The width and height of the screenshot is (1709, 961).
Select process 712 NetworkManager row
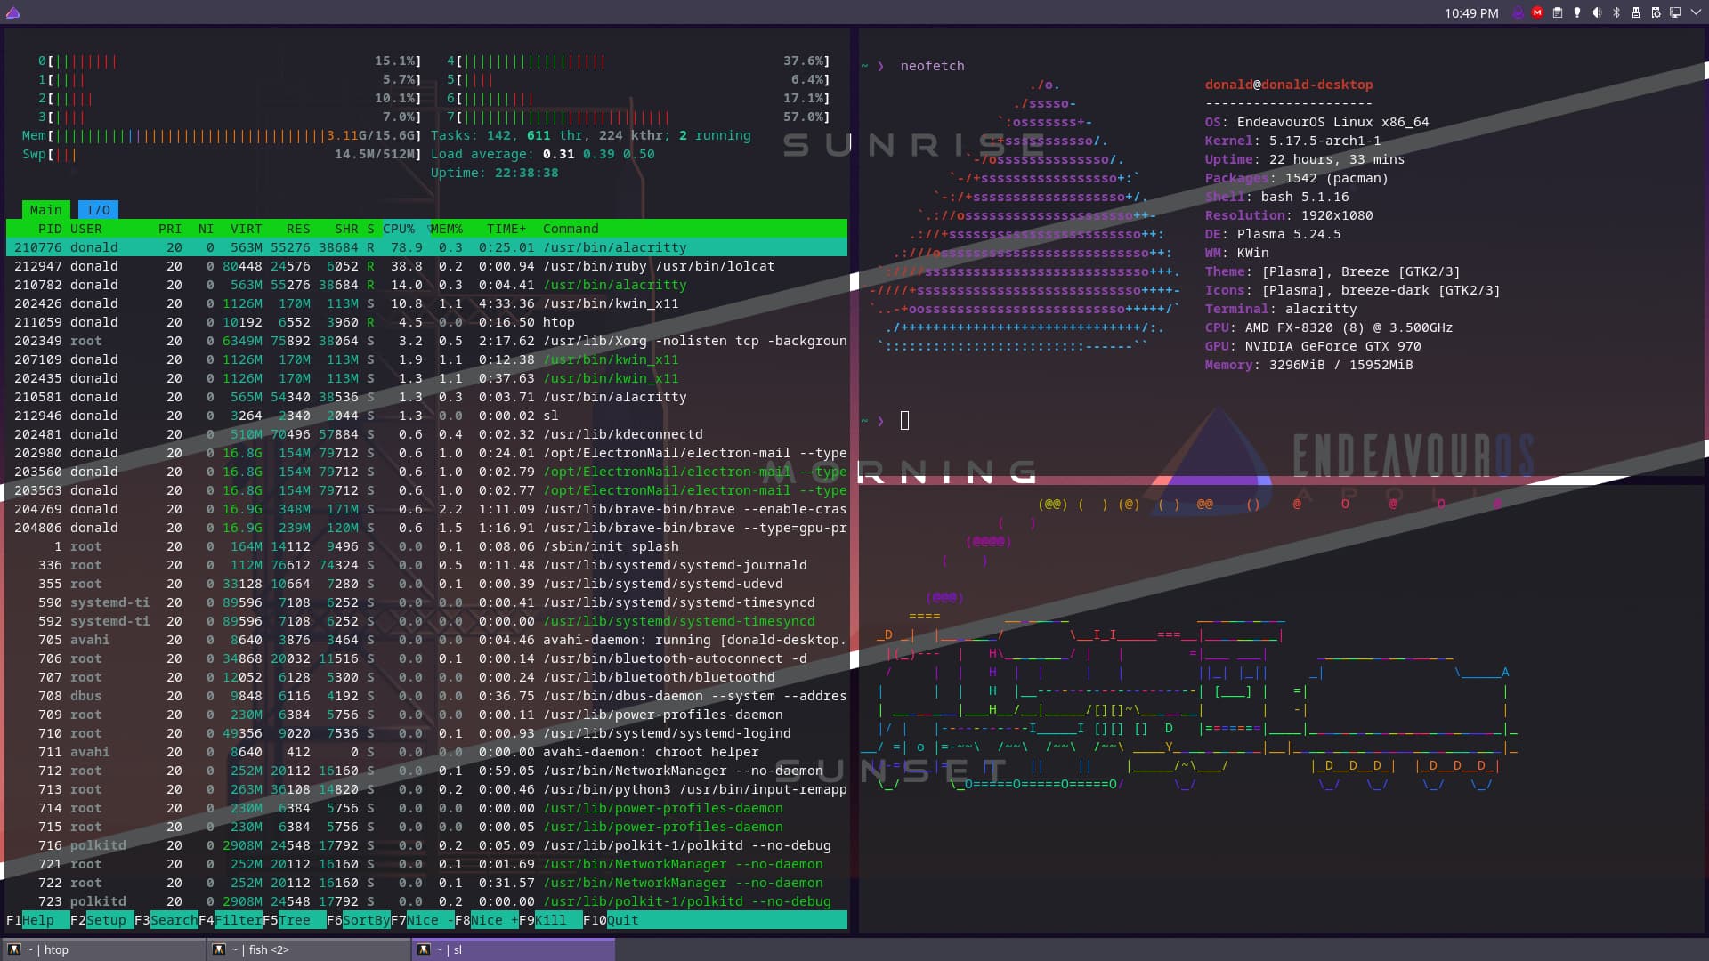(x=426, y=771)
